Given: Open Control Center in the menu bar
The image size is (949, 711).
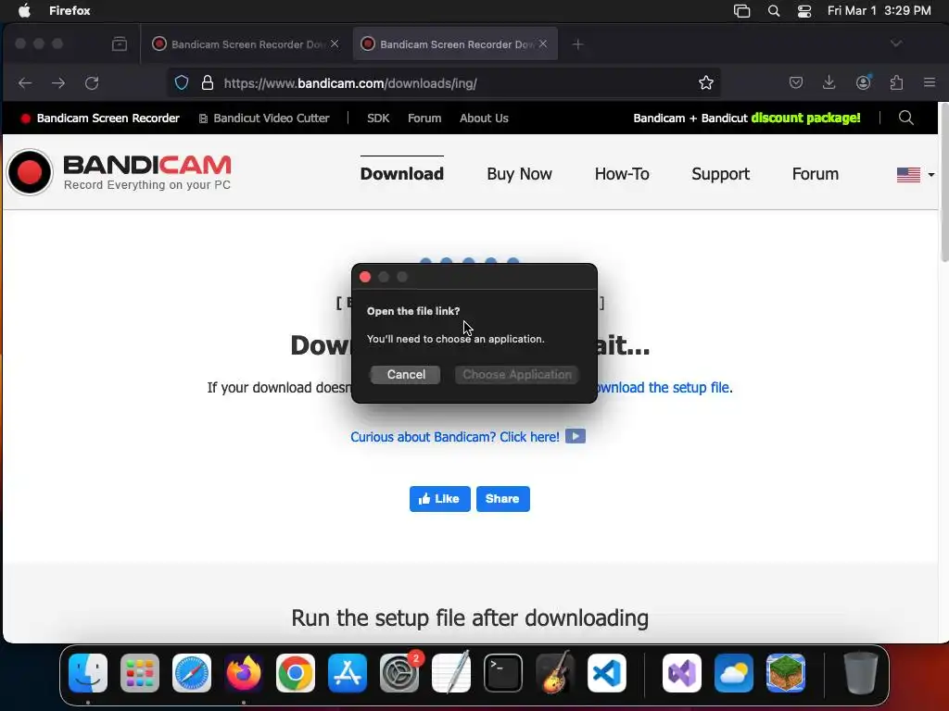Looking at the screenshot, I should [804, 11].
